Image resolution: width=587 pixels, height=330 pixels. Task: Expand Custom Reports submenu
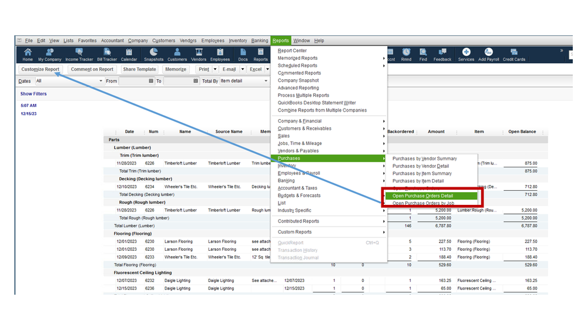[x=328, y=232]
